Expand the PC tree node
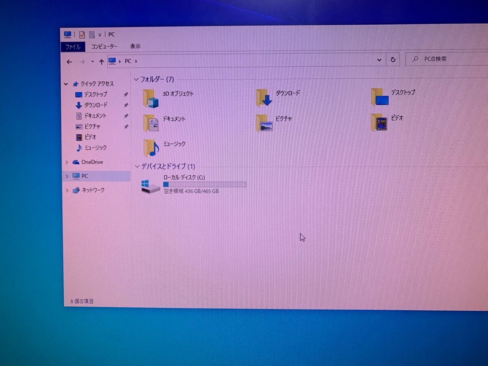This screenshot has width=488, height=366. pyautogui.click(x=67, y=176)
